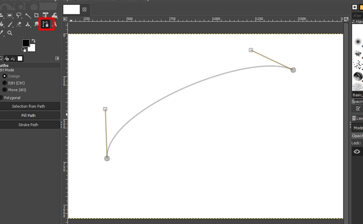Swap foreground and background colors
363x224 pixels.
point(33,41)
